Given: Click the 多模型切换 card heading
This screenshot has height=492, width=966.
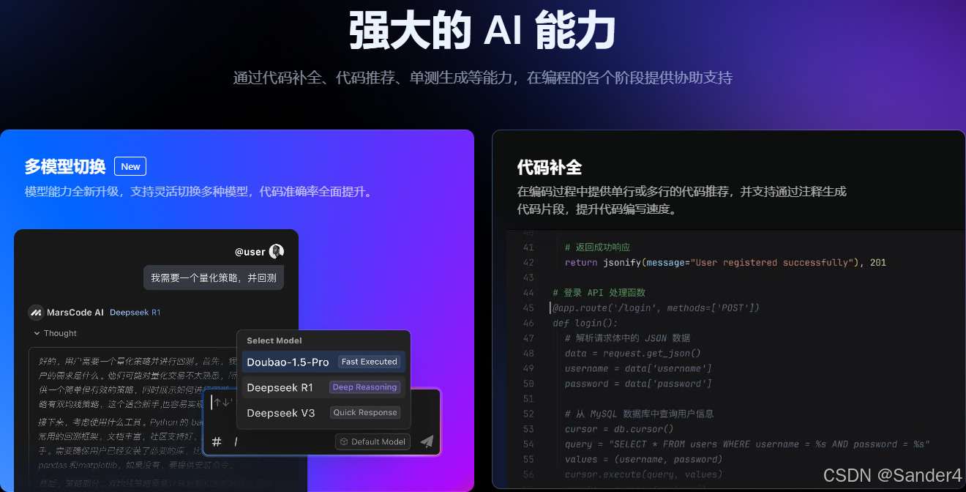Looking at the screenshot, I should click(65, 166).
